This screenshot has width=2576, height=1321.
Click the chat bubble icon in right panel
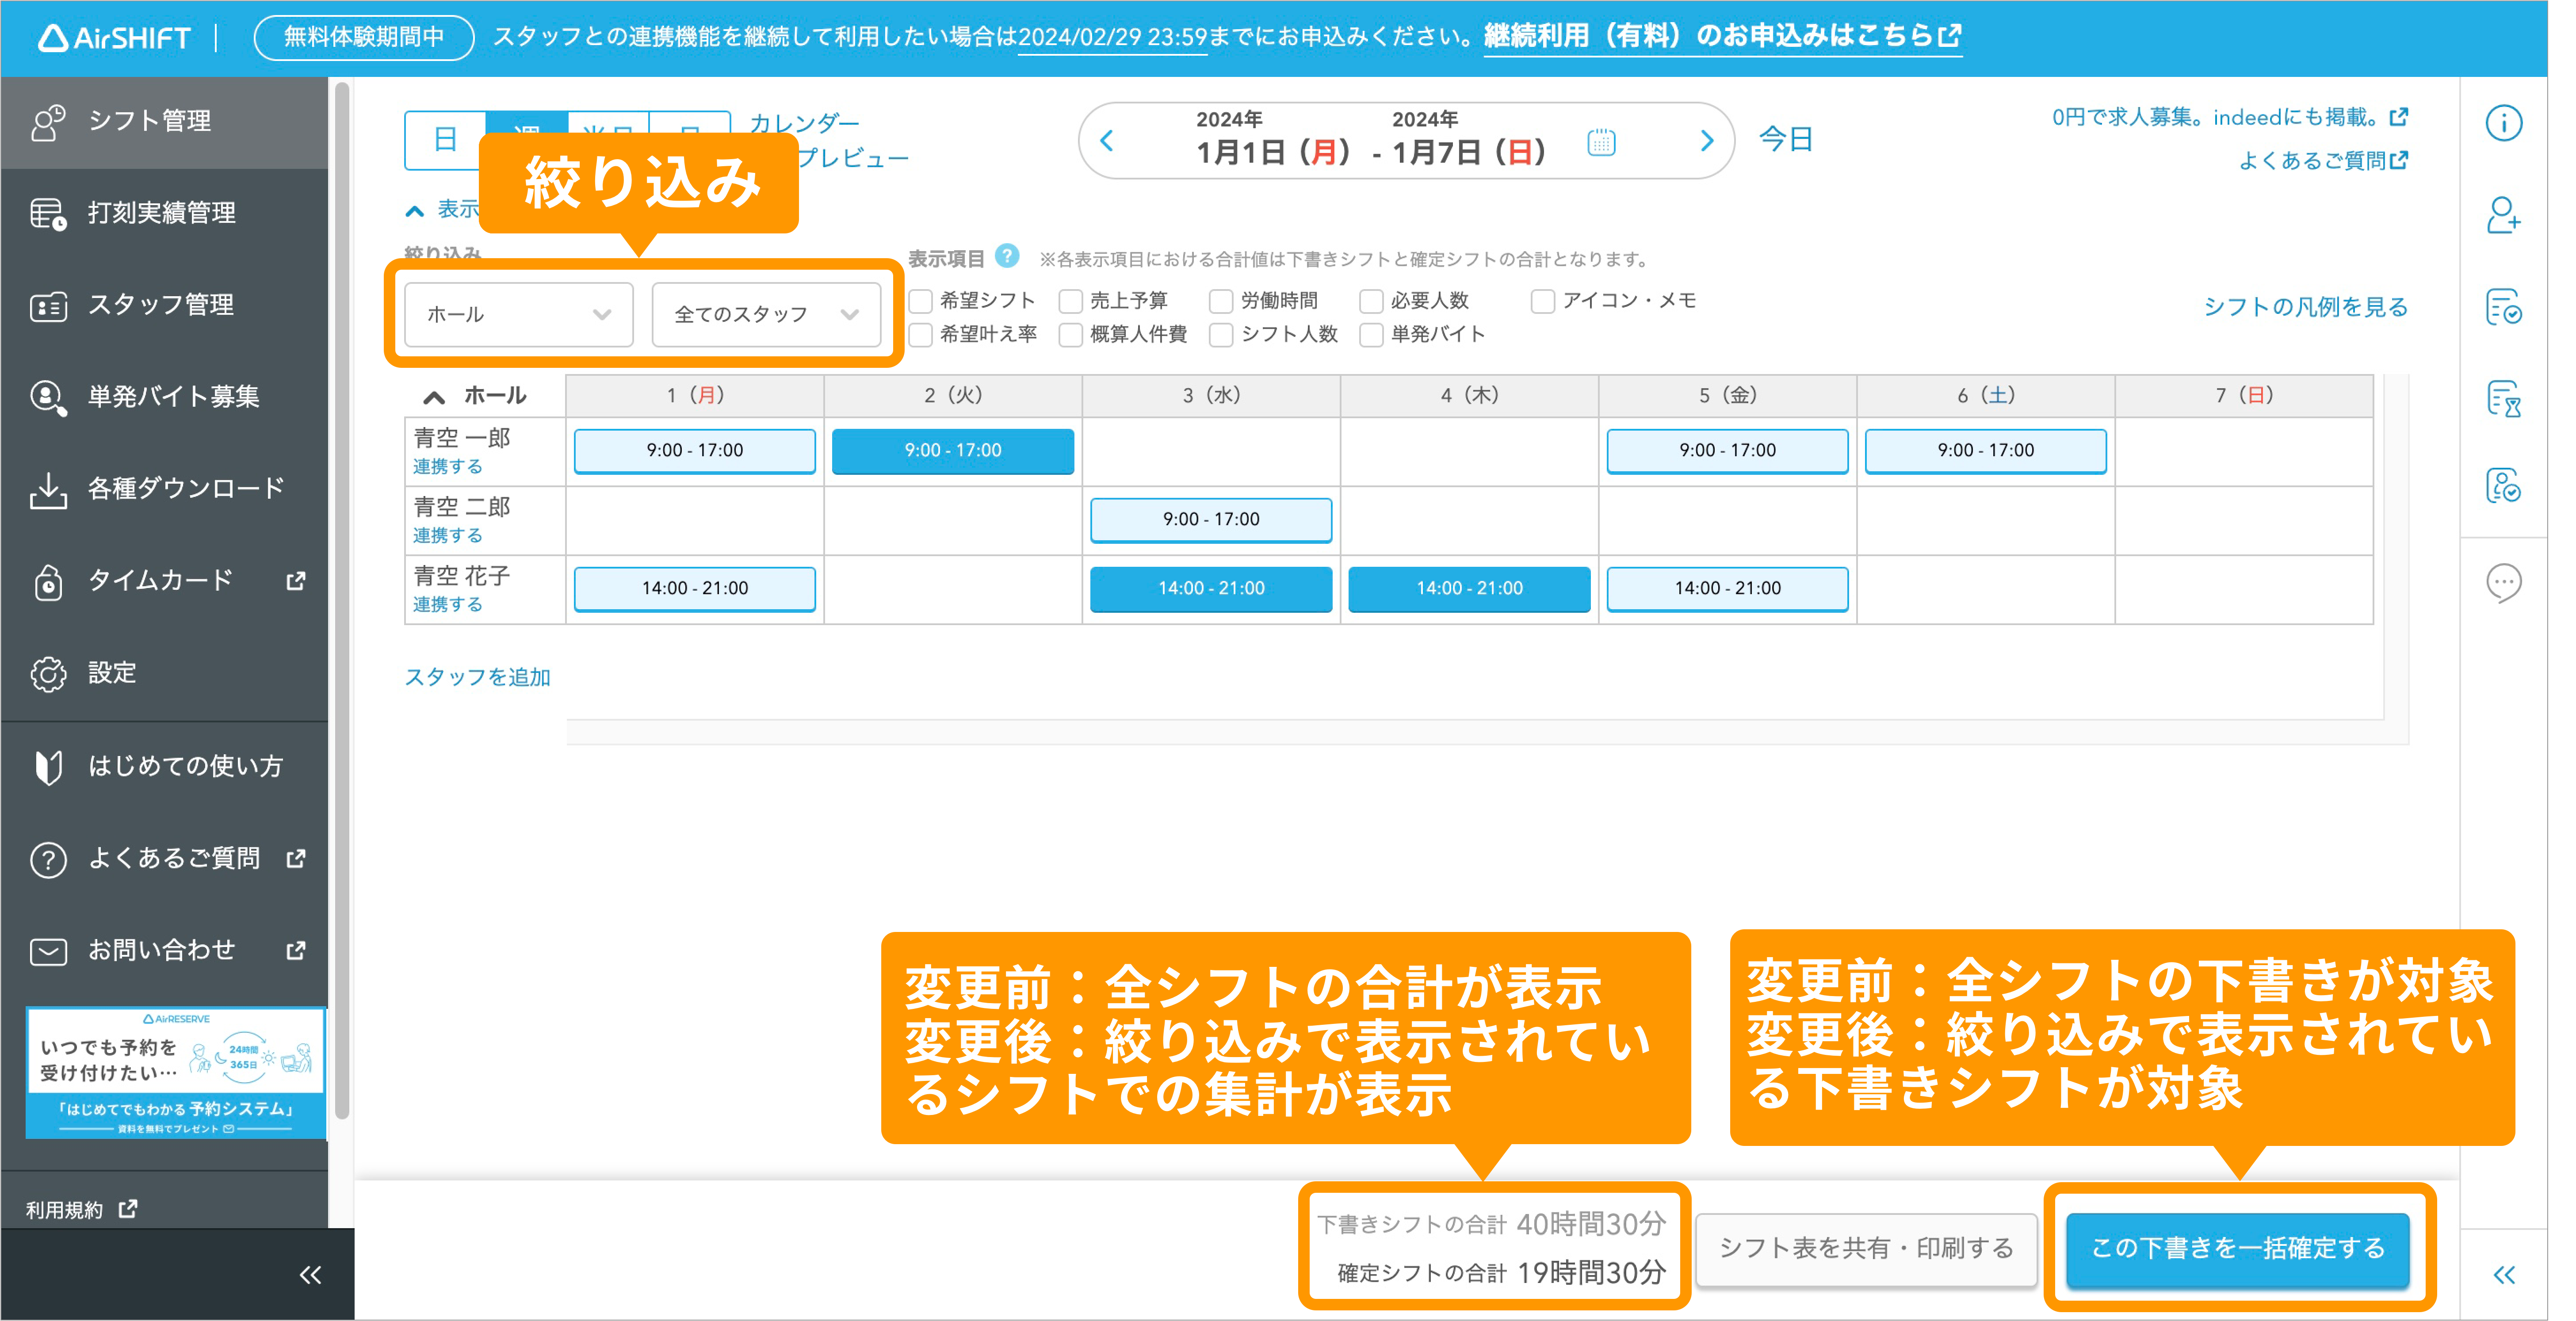pyautogui.click(x=2504, y=583)
